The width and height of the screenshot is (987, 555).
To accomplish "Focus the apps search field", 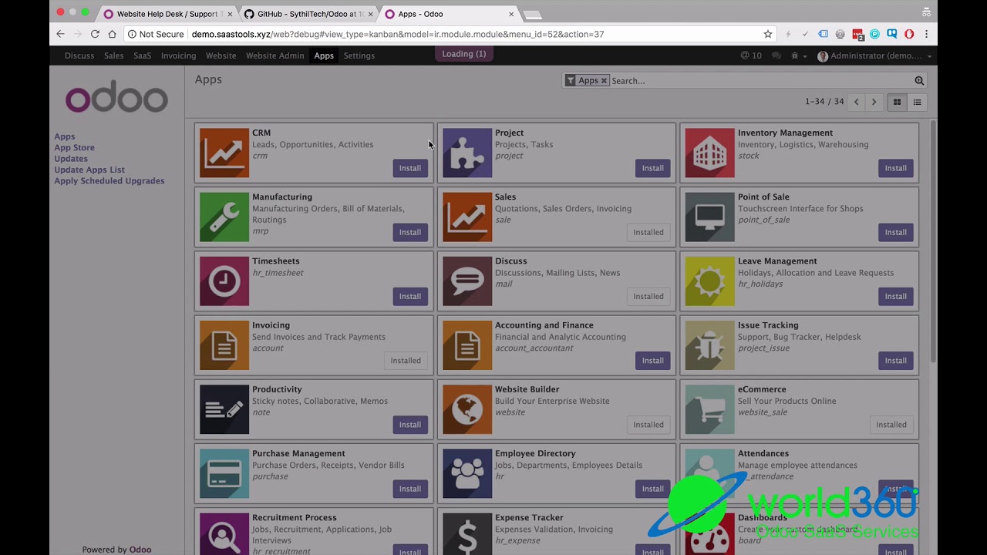I will [760, 80].
